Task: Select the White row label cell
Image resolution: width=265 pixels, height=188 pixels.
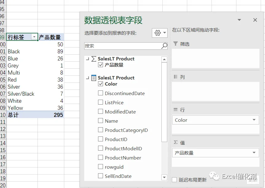Action: click(22, 101)
